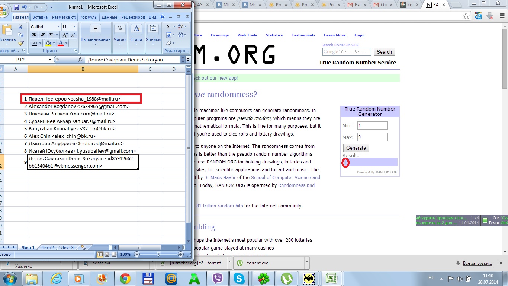
Task: Click the Google Custom Search box
Action: [x=346, y=52]
